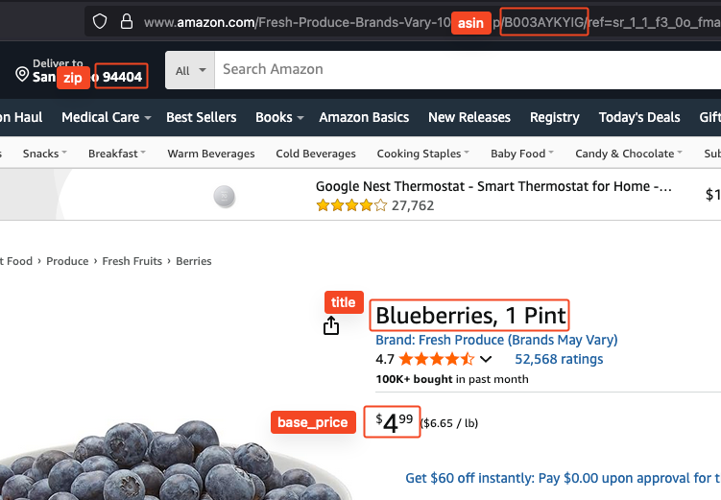Expand the rating breakdown chevron
Screen dimensions: 721x500
click(x=486, y=360)
